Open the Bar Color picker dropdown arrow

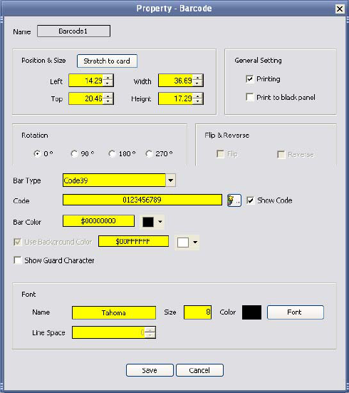(160, 222)
